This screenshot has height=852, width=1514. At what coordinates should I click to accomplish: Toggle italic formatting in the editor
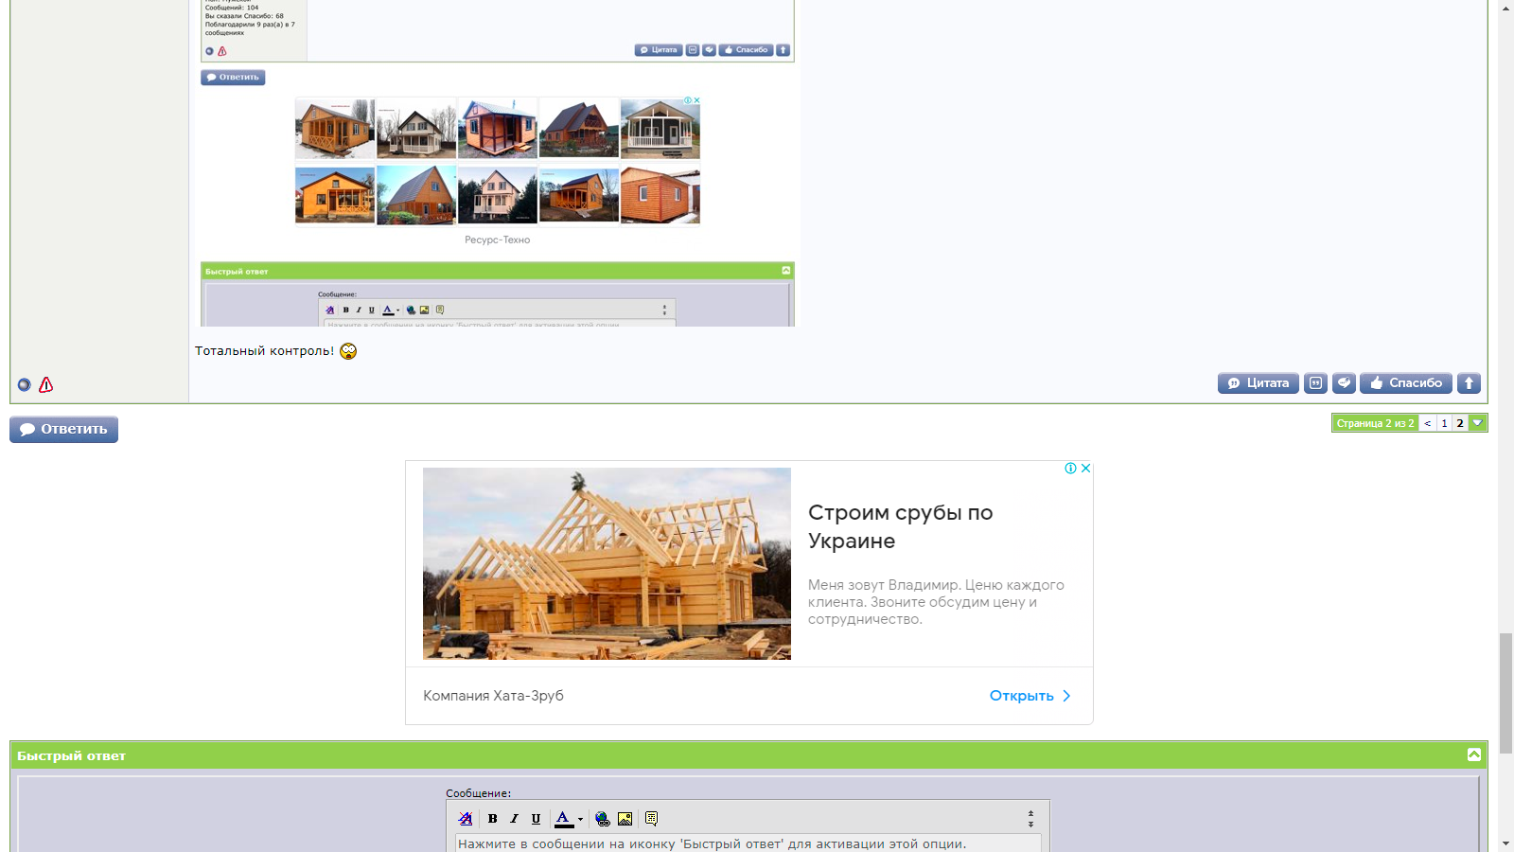(514, 819)
